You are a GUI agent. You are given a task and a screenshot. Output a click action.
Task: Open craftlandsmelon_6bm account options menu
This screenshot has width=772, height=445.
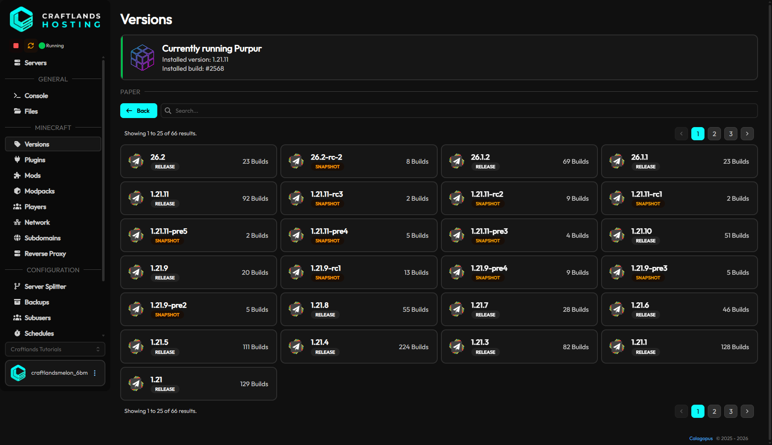pyautogui.click(x=95, y=373)
